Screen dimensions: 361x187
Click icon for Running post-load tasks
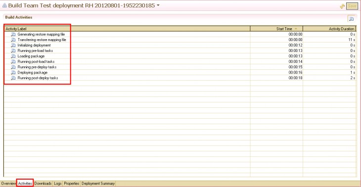pos(13,61)
